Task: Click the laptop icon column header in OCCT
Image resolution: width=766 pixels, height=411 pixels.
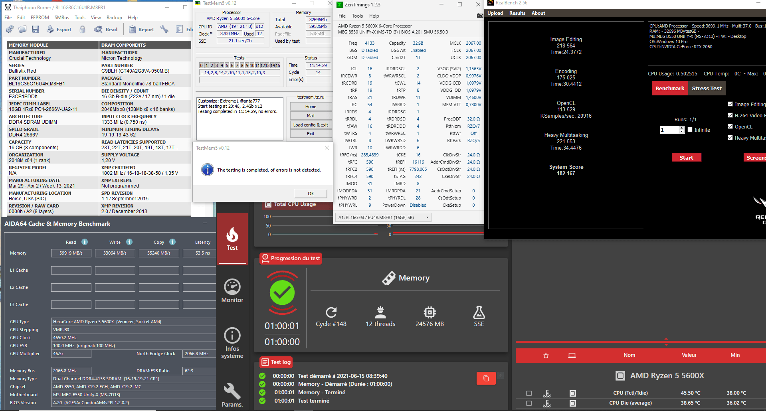Action: point(572,355)
